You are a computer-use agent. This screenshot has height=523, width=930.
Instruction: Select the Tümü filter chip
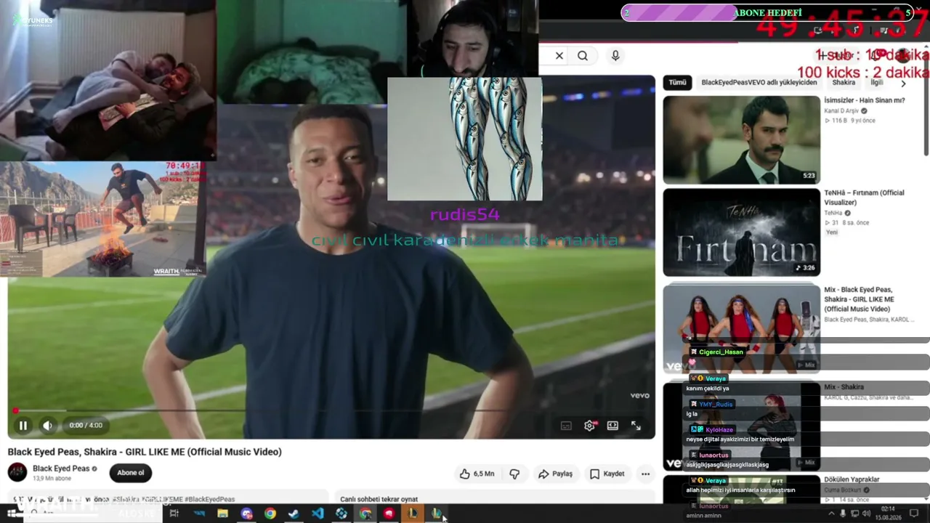(x=677, y=83)
